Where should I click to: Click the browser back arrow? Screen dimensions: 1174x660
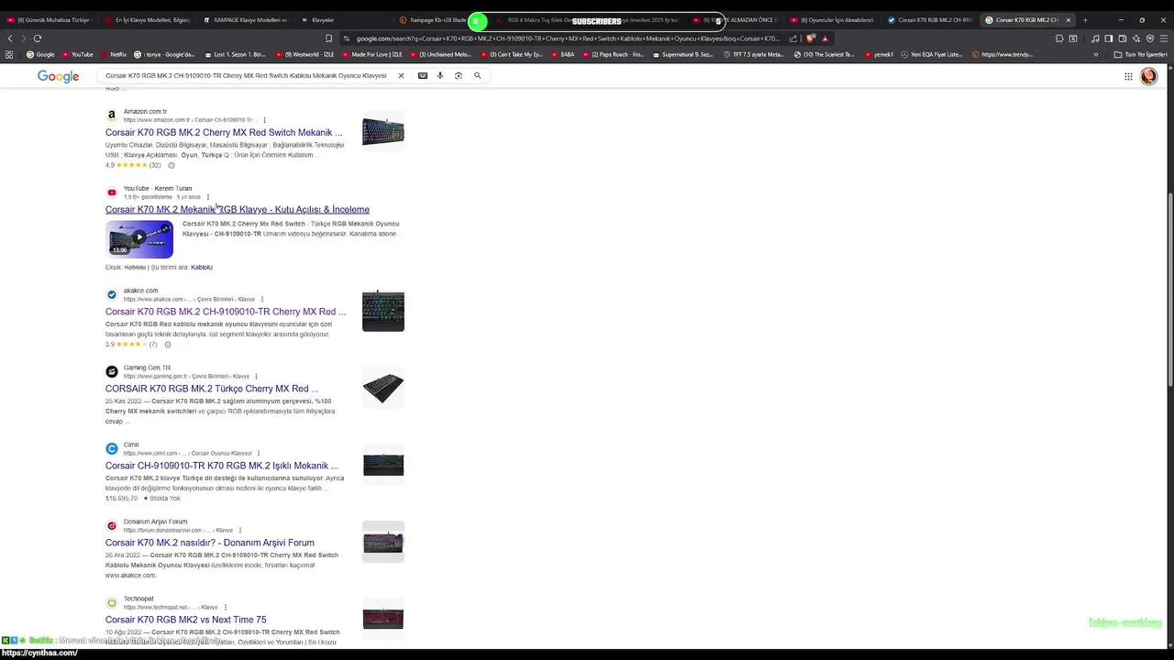pyautogui.click(x=10, y=38)
